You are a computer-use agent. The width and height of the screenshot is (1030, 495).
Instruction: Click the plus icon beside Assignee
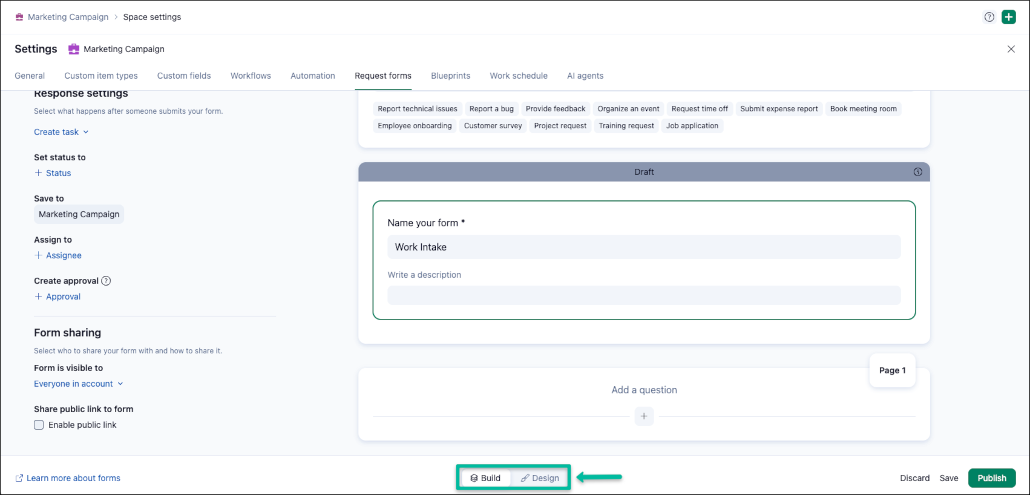39,255
